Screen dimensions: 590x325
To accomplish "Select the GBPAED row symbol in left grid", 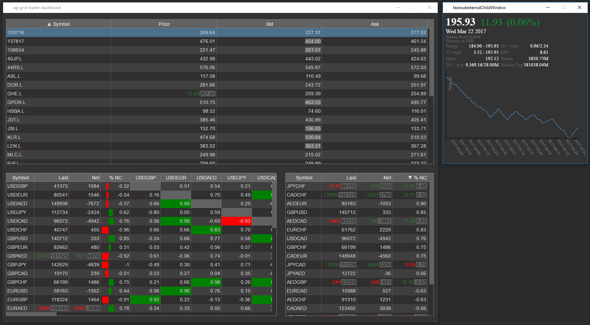I will tap(17, 256).
